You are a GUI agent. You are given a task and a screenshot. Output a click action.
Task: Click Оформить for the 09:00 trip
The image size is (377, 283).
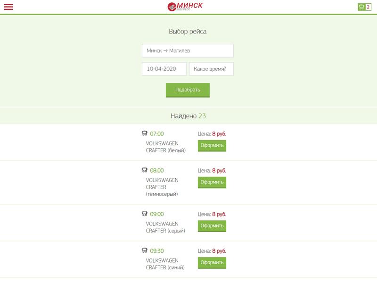tap(212, 226)
